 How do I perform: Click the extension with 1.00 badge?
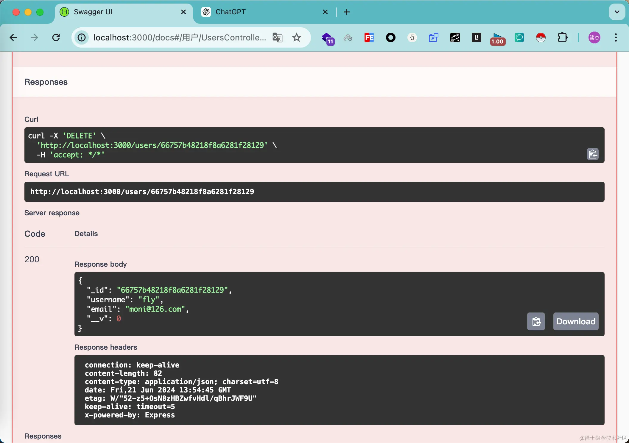tap(497, 39)
